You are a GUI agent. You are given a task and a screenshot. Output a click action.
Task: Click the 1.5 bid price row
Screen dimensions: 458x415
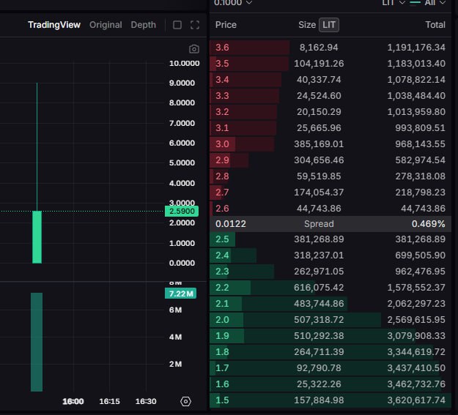pos(222,400)
